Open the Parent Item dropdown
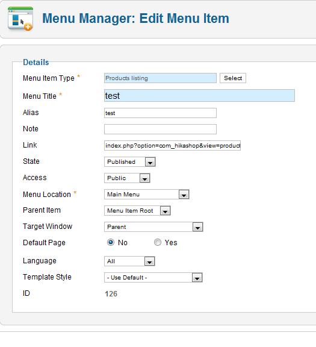The image size is (316, 347). click(x=137, y=211)
